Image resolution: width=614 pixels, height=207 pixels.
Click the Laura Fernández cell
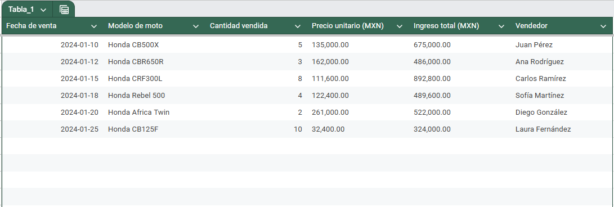point(563,129)
